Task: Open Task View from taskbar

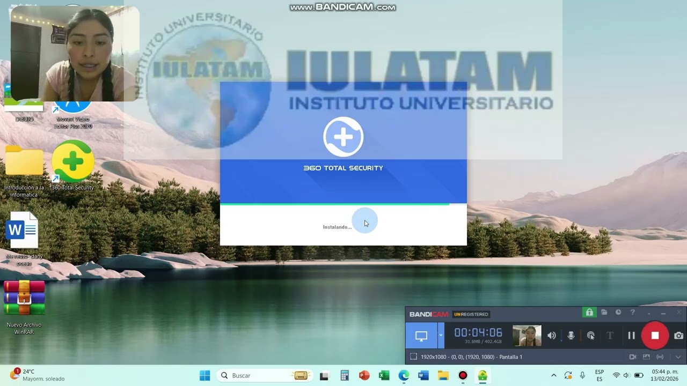Action: pyautogui.click(x=324, y=375)
